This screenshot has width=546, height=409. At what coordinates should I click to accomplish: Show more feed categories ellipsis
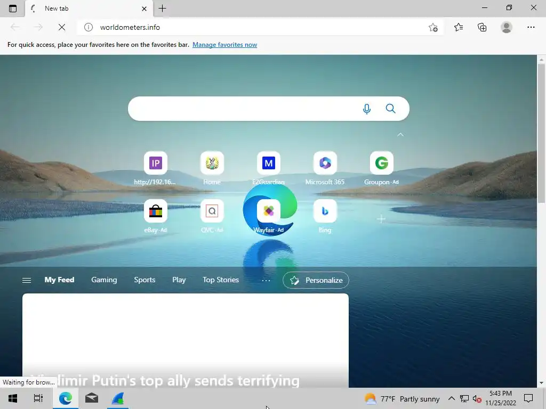(266, 280)
